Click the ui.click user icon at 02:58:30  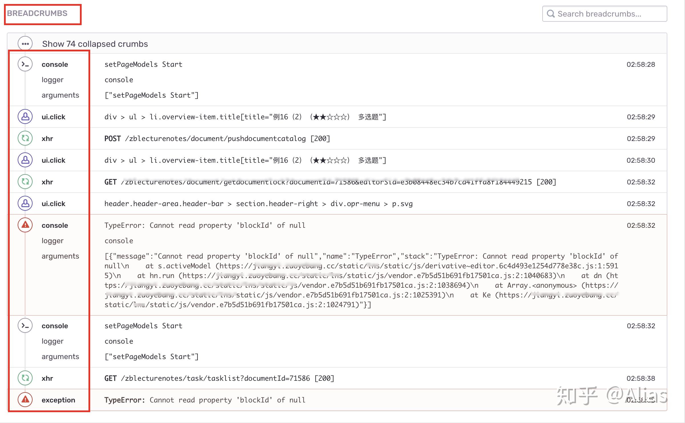(25, 160)
